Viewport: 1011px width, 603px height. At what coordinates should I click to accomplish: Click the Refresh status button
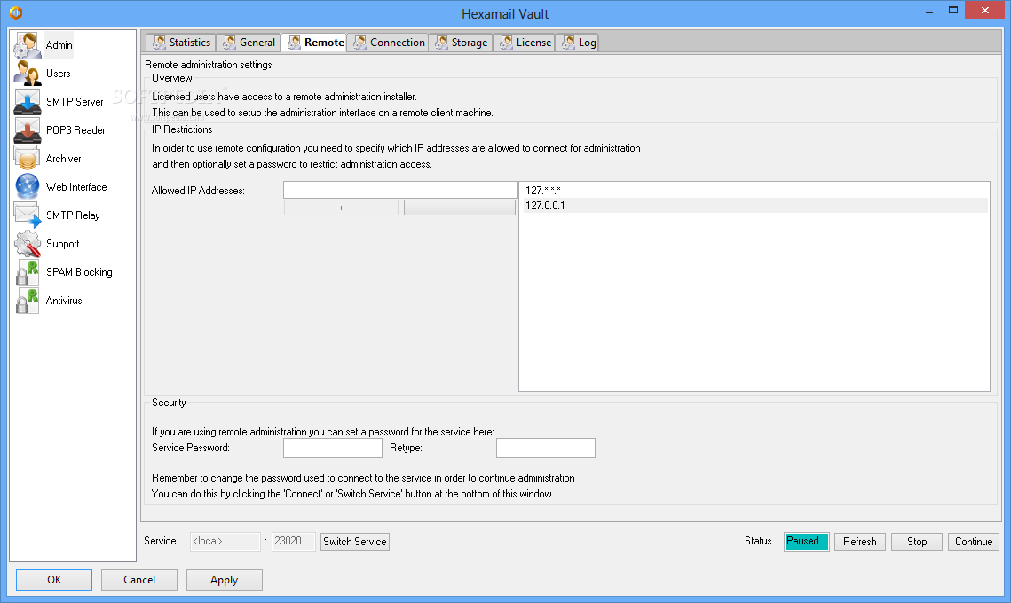click(x=859, y=542)
